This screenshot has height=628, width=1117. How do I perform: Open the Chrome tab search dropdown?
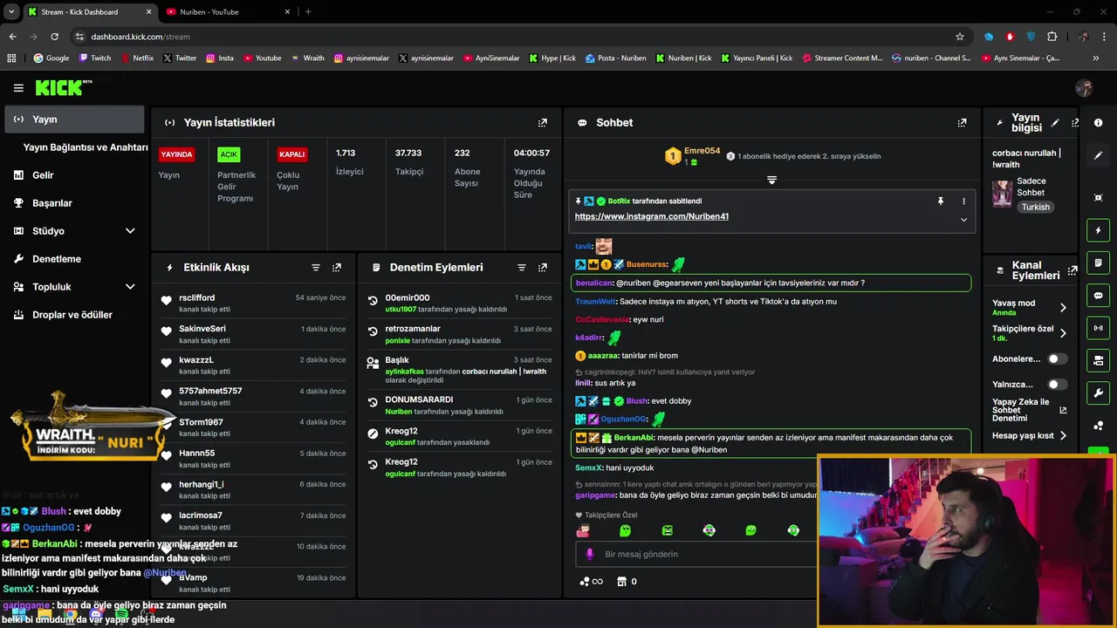11,11
